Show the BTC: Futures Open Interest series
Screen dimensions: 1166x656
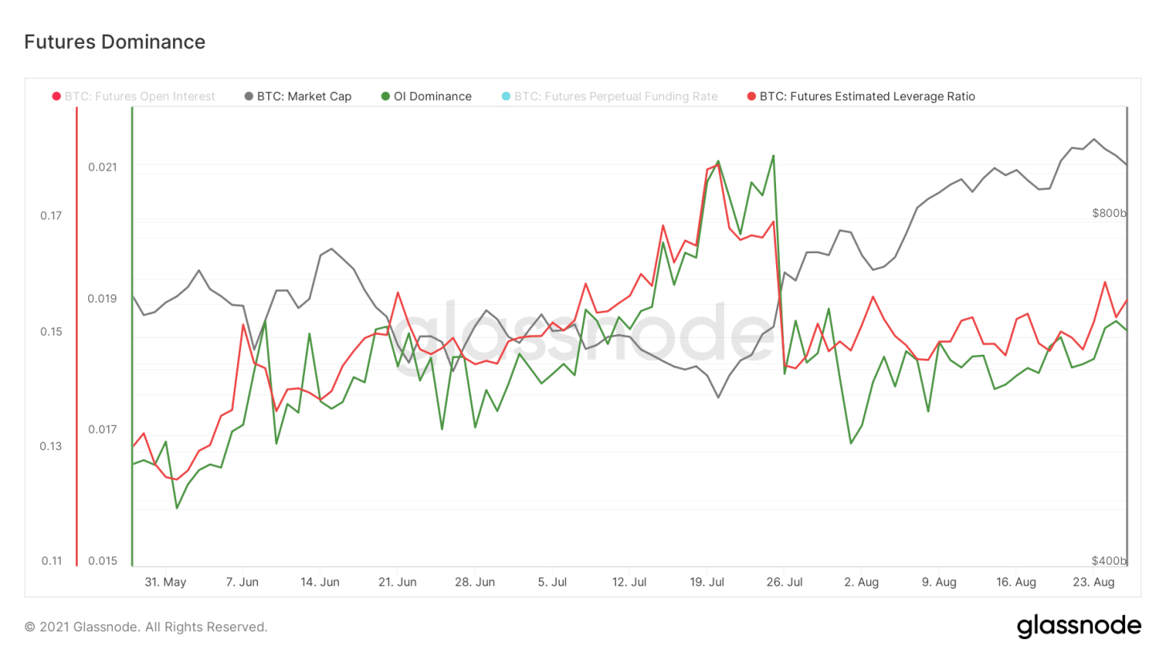tap(140, 97)
